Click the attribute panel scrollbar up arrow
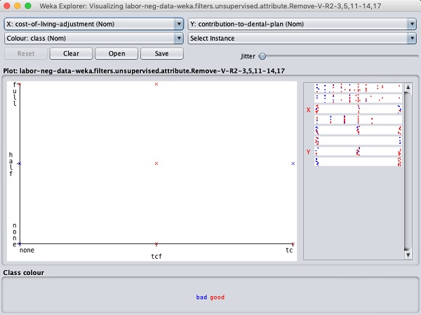Viewport: 421px width, 315px height. pos(406,86)
